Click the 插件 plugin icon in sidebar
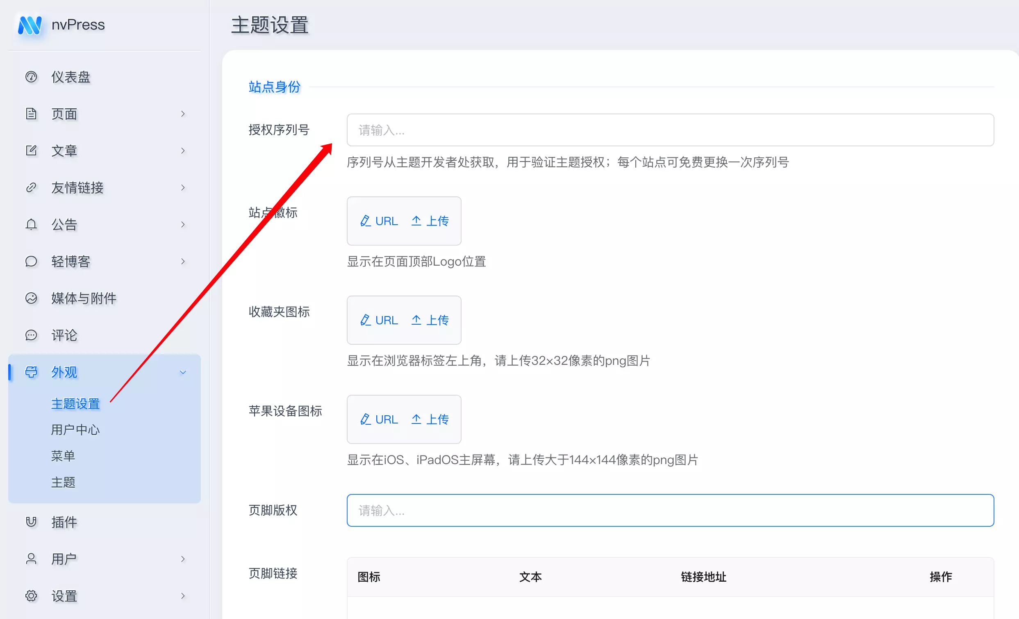Image resolution: width=1019 pixels, height=619 pixels. 31,522
